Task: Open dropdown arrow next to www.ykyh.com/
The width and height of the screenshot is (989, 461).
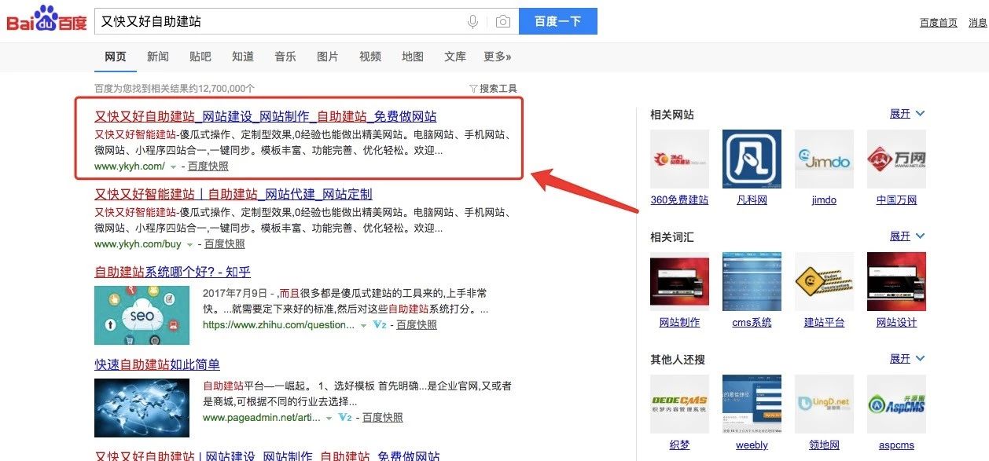Action: pos(173,167)
